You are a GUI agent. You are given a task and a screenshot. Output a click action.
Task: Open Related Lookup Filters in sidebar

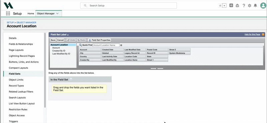pyautogui.click(x=21, y=92)
